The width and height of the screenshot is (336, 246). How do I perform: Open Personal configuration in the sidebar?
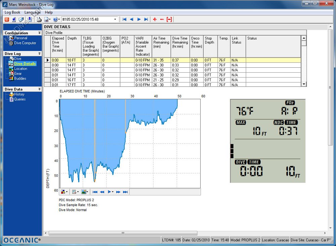pyautogui.click(x=20, y=38)
